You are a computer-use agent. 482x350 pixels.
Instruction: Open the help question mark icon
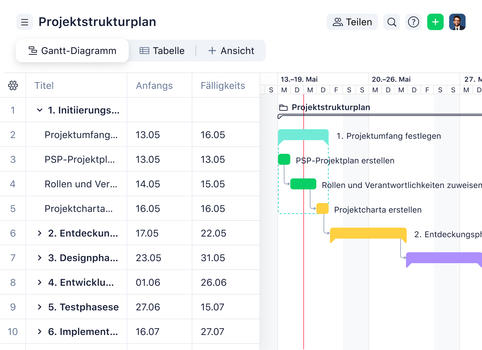tap(414, 22)
